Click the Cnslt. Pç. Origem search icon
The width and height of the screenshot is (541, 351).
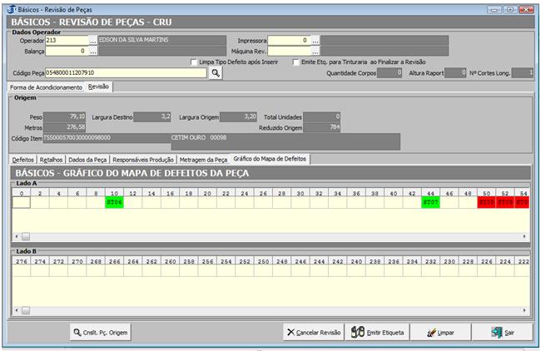pos(78,332)
